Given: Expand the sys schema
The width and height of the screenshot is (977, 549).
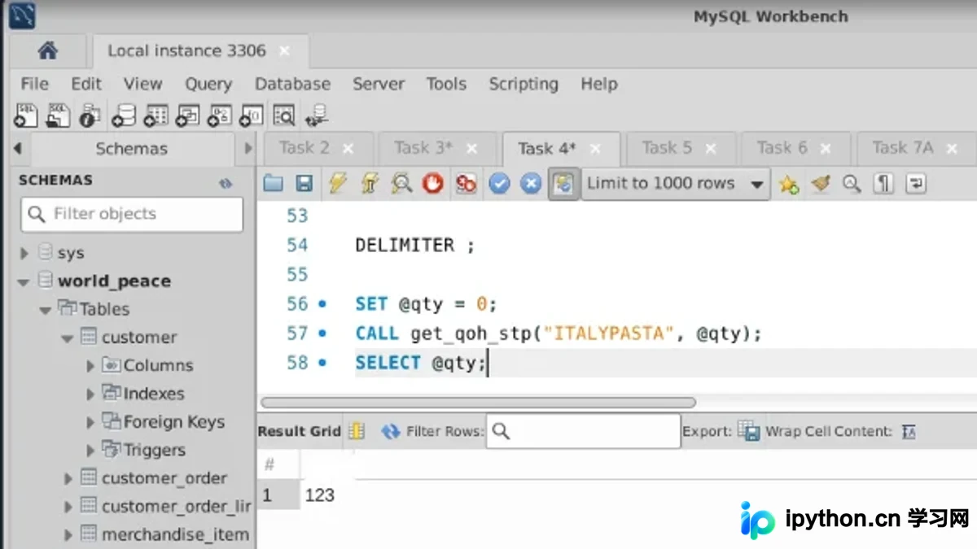Looking at the screenshot, I should coord(24,254).
